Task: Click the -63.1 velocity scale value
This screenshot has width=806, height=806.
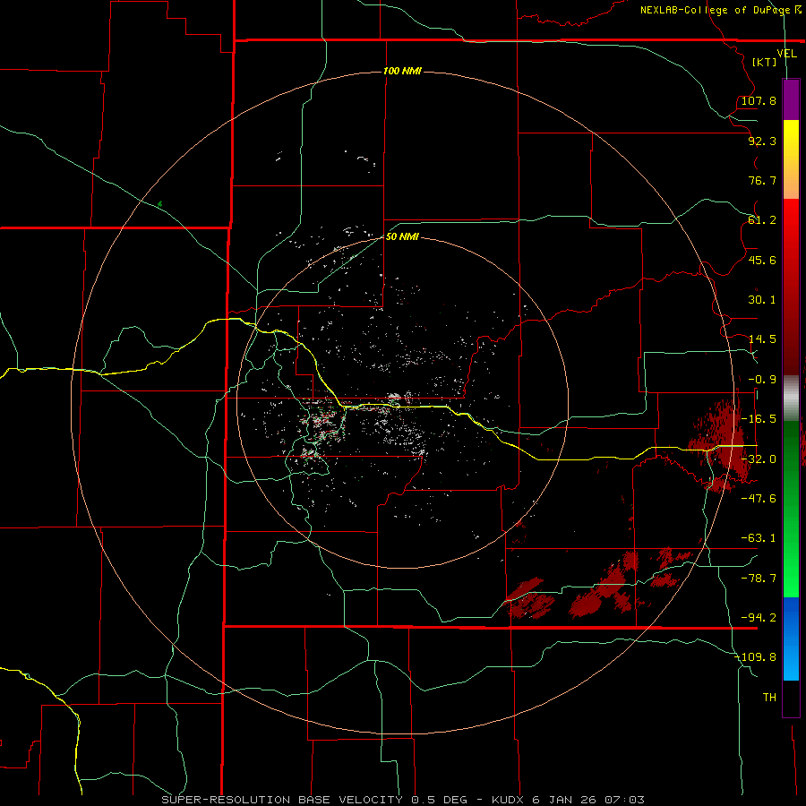Action: coord(759,538)
